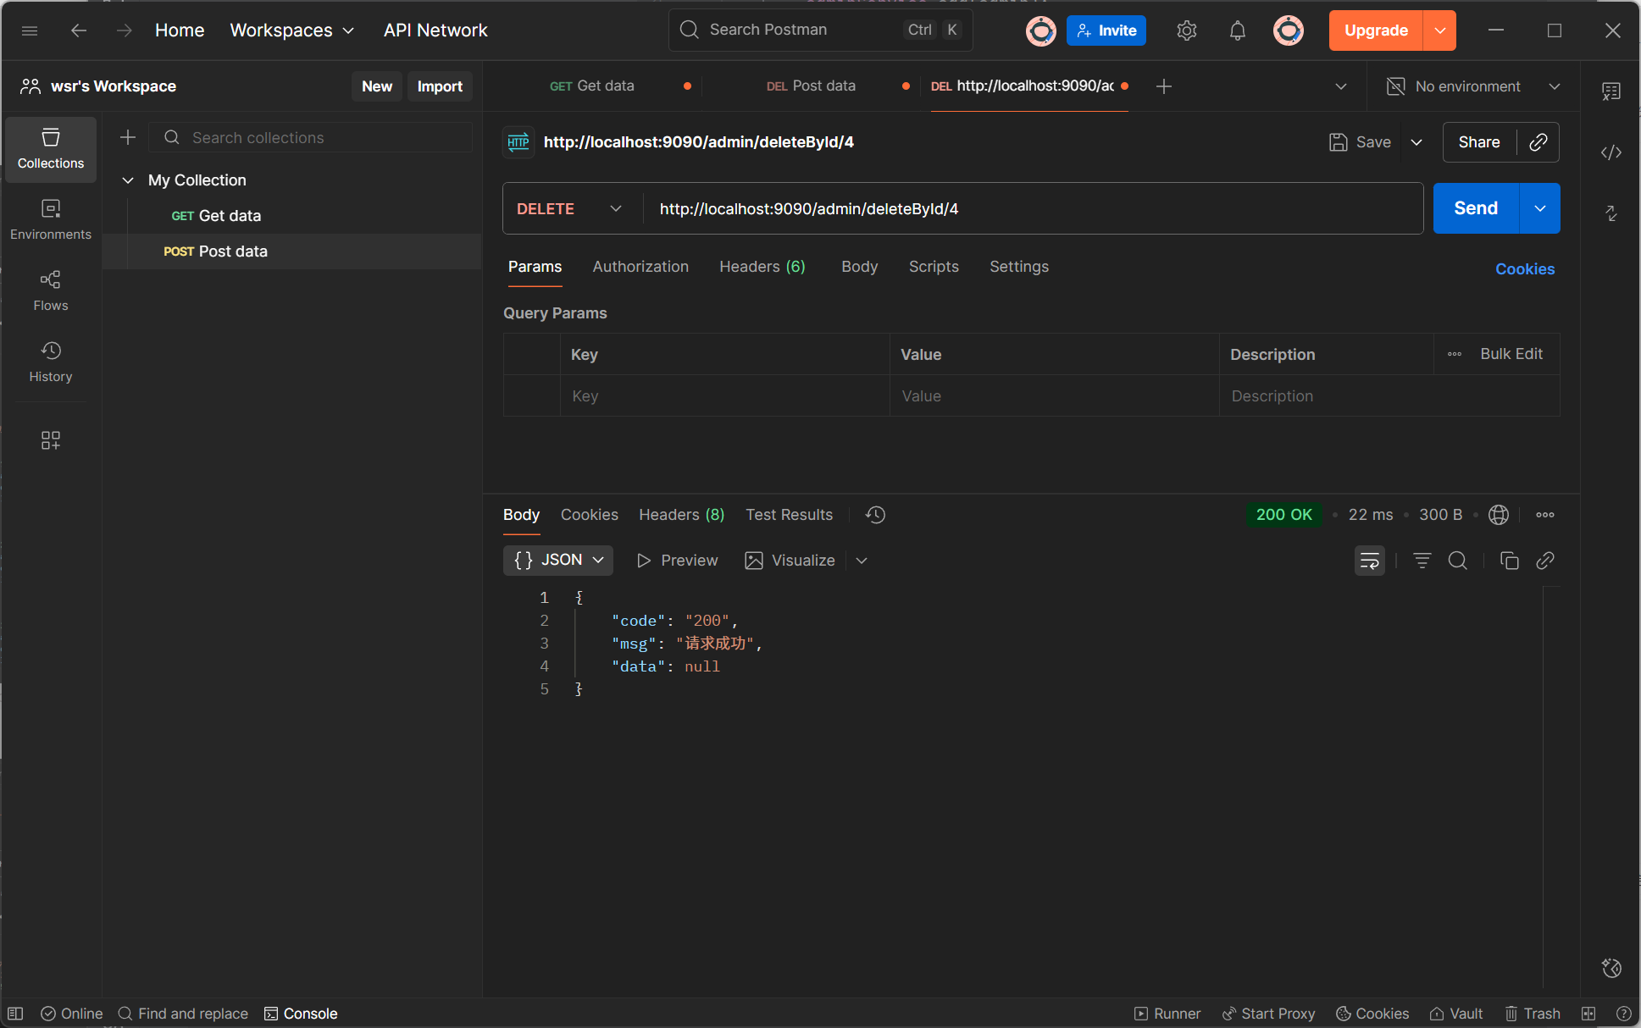The width and height of the screenshot is (1641, 1028).
Task: Open settings gear icon
Action: coord(1186,30)
